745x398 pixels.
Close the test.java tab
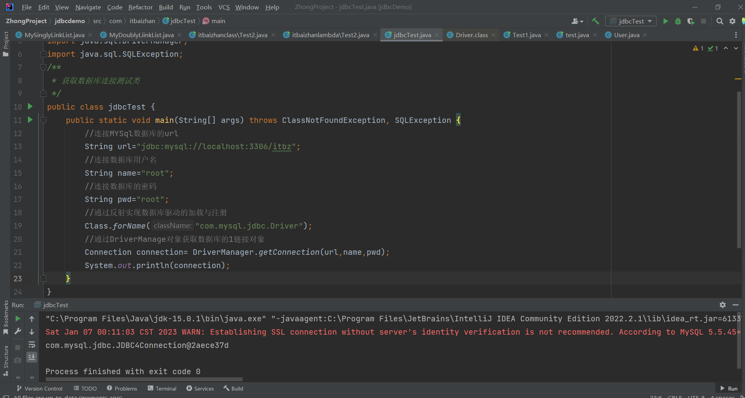(x=595, y=35)
